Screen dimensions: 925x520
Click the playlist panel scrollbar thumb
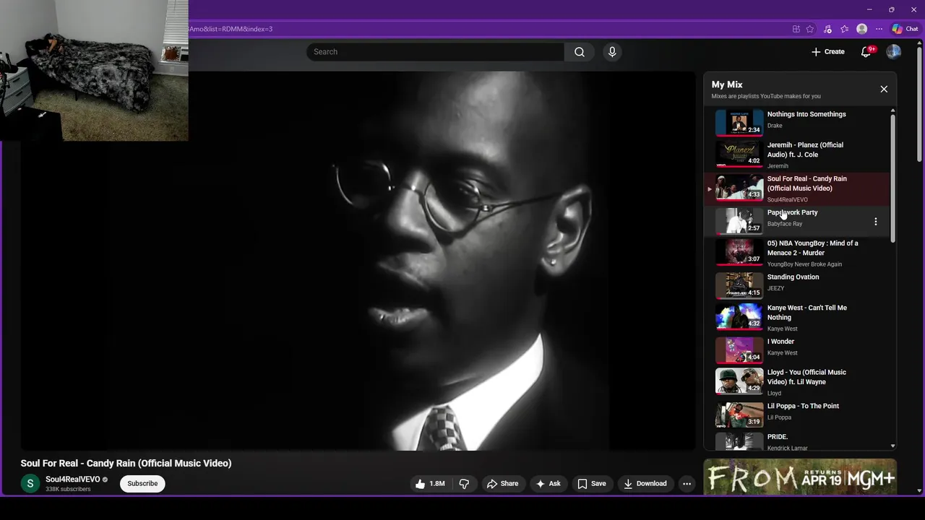tap(892, 178)
